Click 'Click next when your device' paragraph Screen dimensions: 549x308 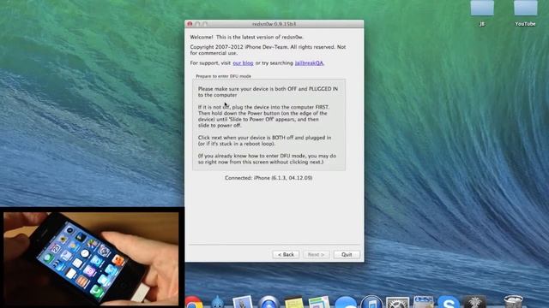pos(264,140)
